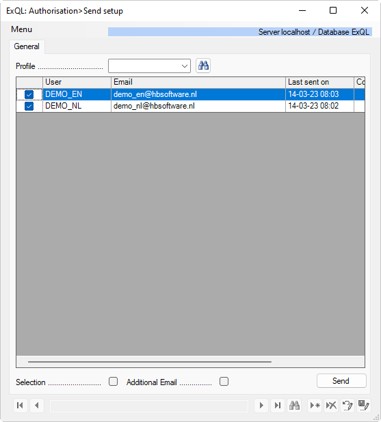
Task: Save record icon in navigator
Action: coord(364,406)
